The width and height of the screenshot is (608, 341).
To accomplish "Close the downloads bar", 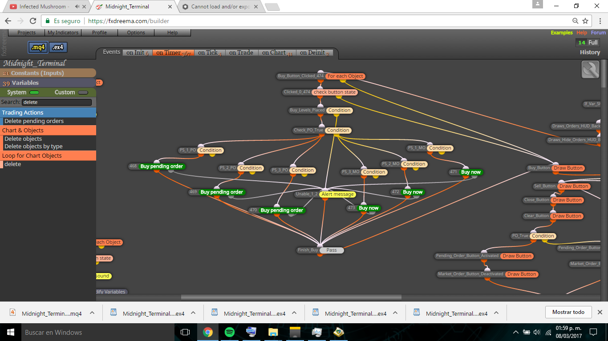I will 600,312.
